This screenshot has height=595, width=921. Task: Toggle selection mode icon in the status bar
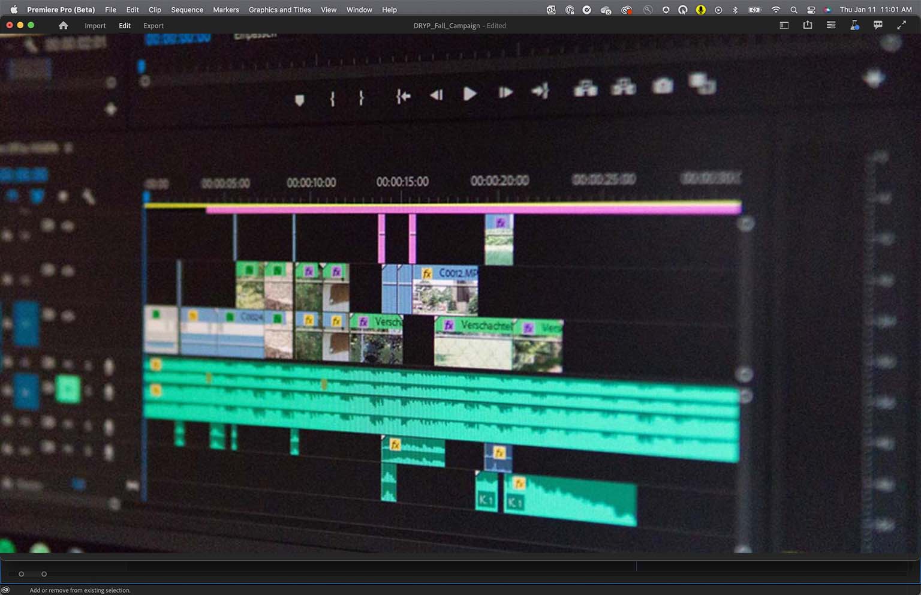[7, 590]
